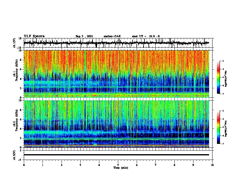Click the "5" tick on ch.3(V) axis
The width and height of the screenshot is (239, 185).
pos(21,151)
